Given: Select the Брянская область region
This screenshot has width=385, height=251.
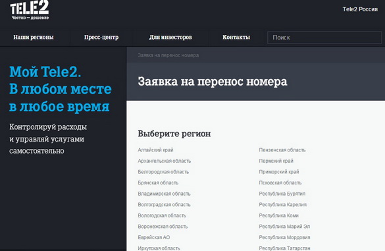Looking at the screenshot, I should [158, 182].
